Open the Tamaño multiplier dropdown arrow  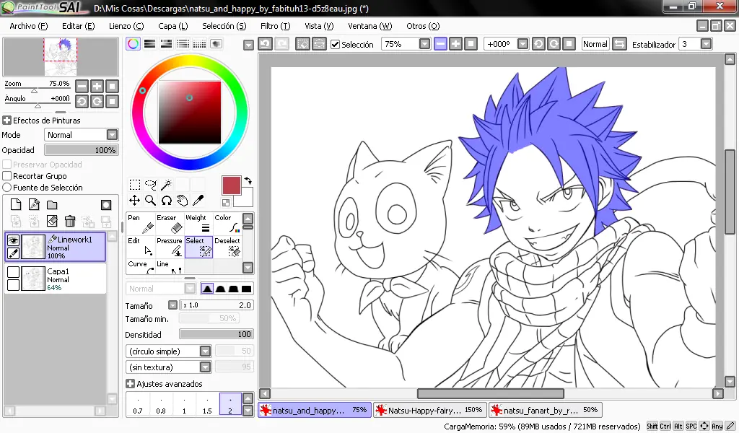pyautogui.click(x=172, y=305)
